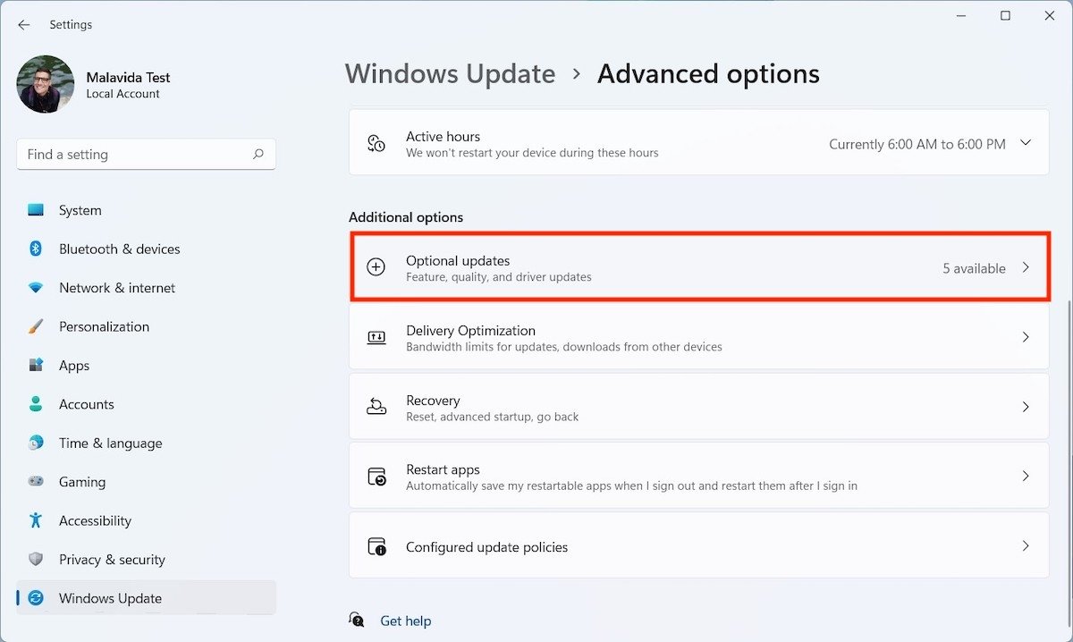Go to Accounts settings

pyautogui.click(x=87, y=404)
